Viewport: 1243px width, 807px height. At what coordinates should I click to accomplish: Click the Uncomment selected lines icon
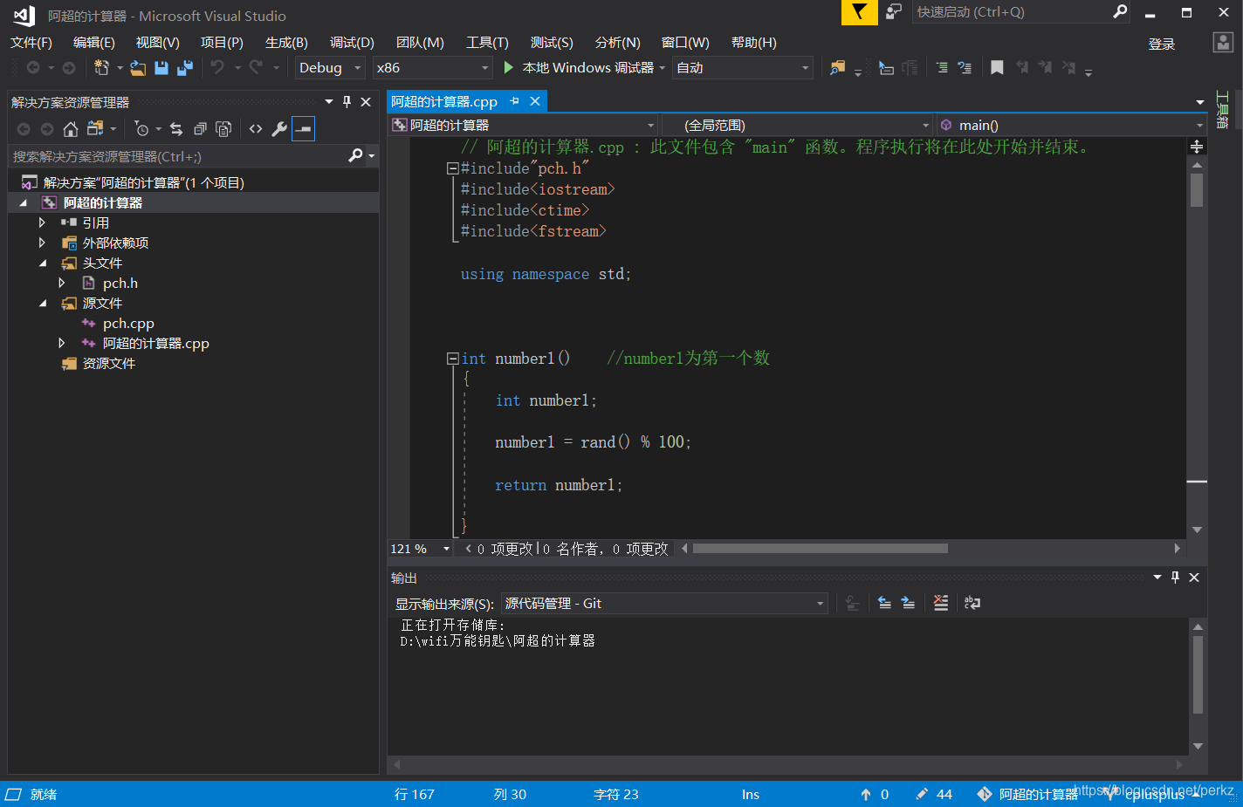965,68
